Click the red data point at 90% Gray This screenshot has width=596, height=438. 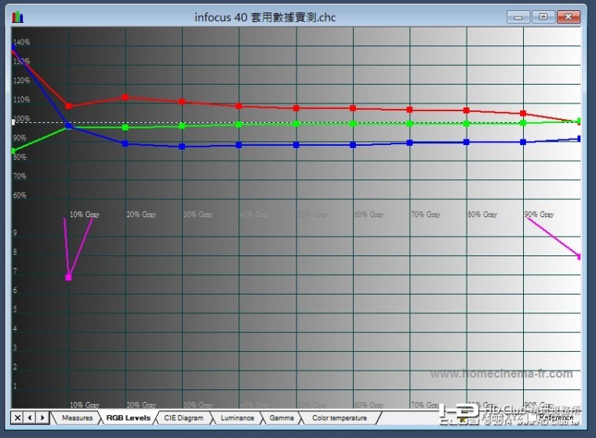coord(523,114)
